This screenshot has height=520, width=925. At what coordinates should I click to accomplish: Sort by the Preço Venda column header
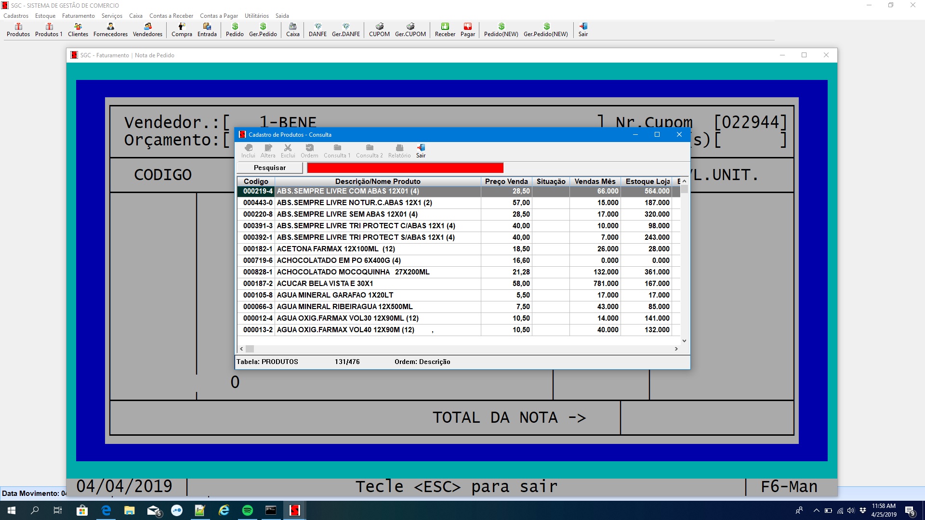(x=506, y=182)
